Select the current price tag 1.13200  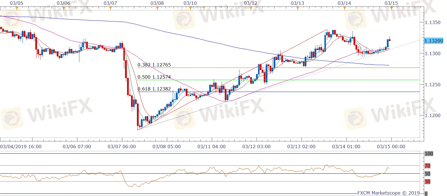point(434,41)
